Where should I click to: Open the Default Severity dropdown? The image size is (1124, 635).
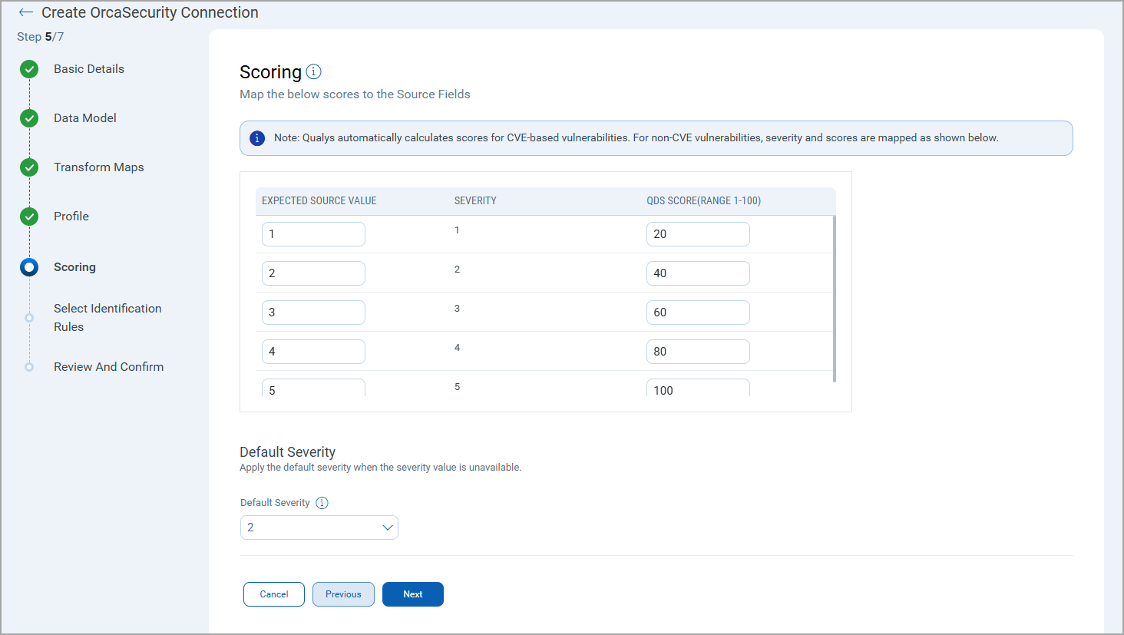[319, 528]
